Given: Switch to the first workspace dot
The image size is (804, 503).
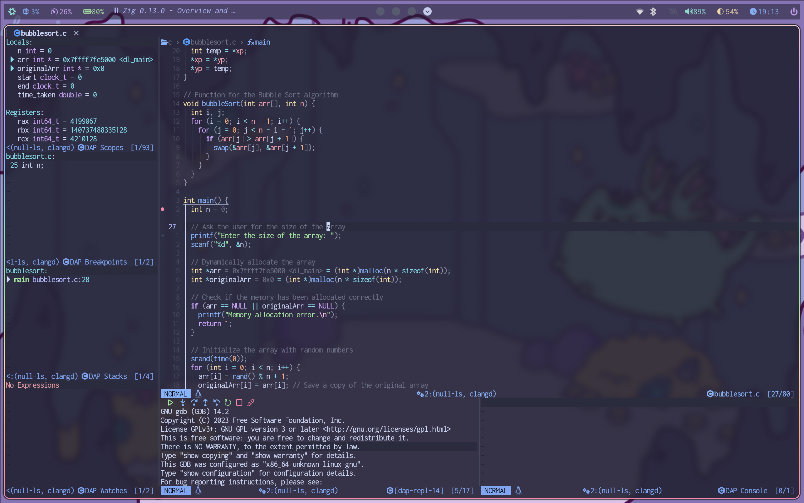Looking at the screenshot, I should pyautogui.click(x=380, y=11).
